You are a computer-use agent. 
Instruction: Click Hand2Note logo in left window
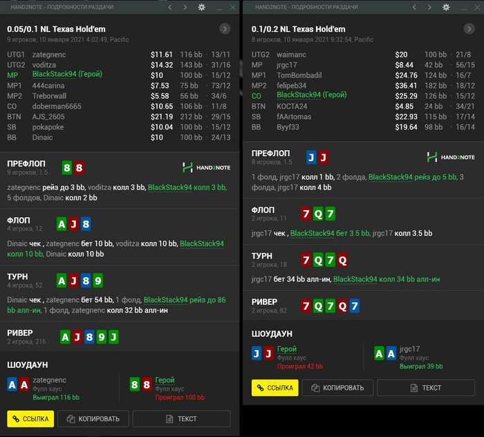pos(206,167)
